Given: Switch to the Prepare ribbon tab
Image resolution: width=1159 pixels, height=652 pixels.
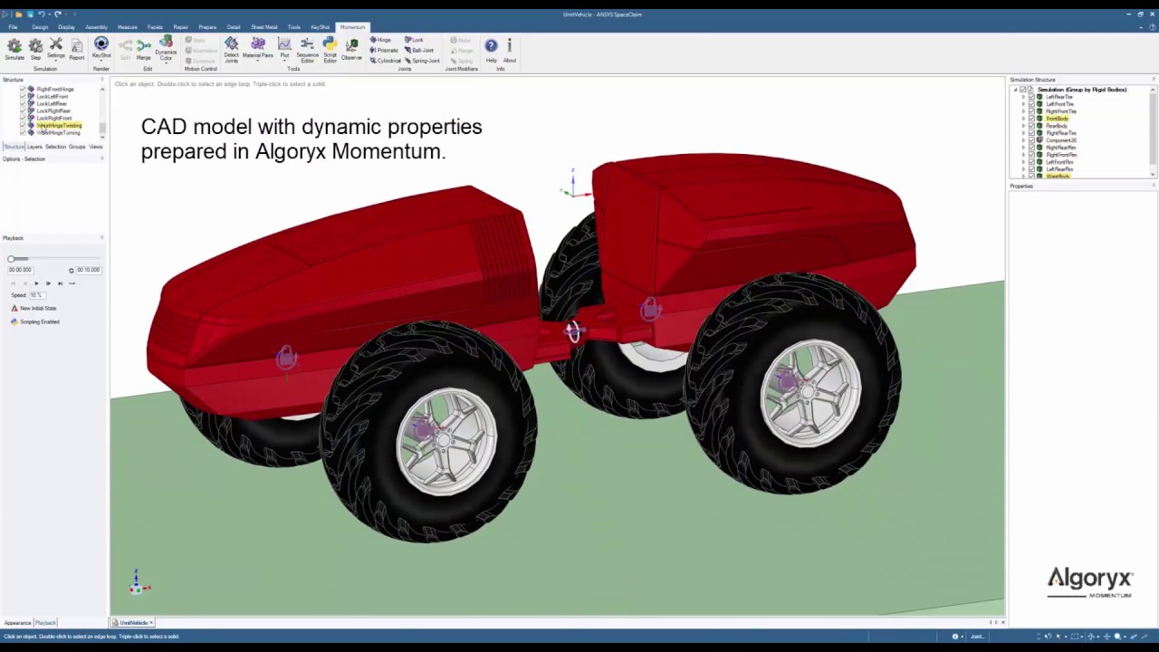Looking at the screenshot, I should [207, 27].
